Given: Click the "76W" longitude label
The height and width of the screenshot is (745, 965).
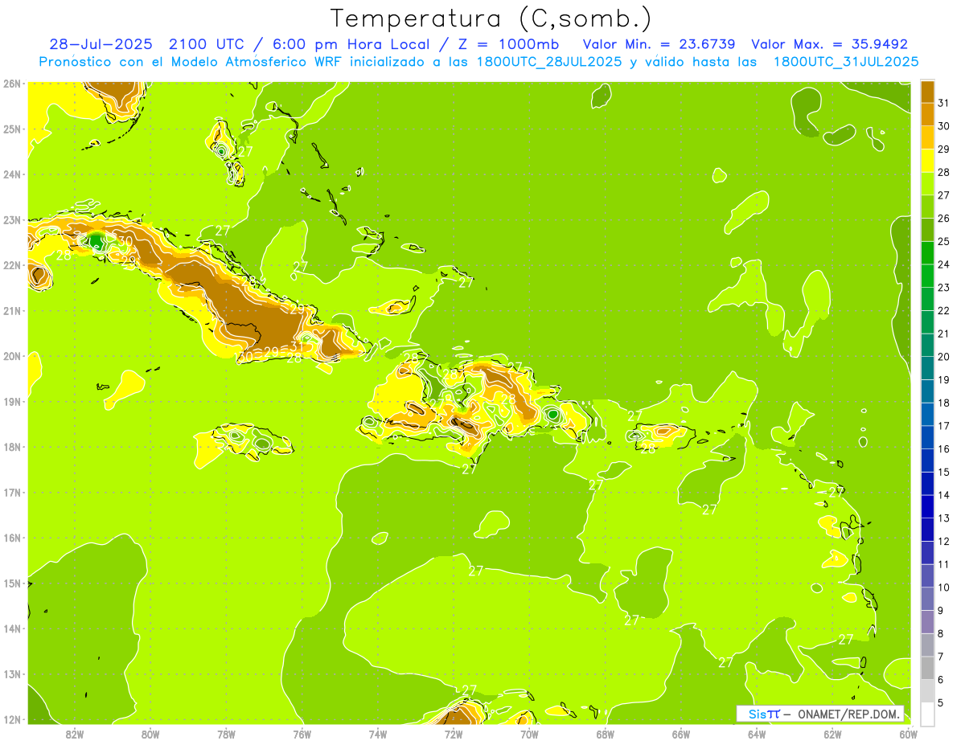Looking at the screenshot, I should (x=302, y=734).
